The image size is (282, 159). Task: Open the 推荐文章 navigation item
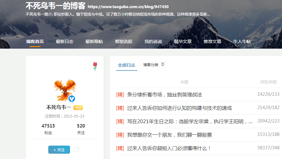click(x=212, y=41)
